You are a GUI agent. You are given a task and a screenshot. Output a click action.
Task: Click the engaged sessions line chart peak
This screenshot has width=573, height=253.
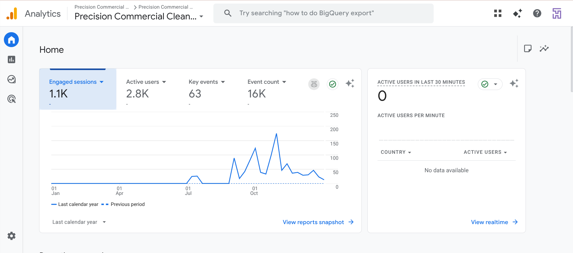[276, 134]
